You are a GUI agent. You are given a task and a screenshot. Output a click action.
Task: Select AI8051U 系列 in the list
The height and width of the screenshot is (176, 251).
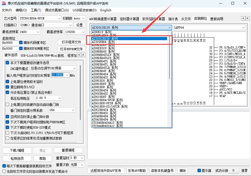pyautogui.click(x=129, y=32)
